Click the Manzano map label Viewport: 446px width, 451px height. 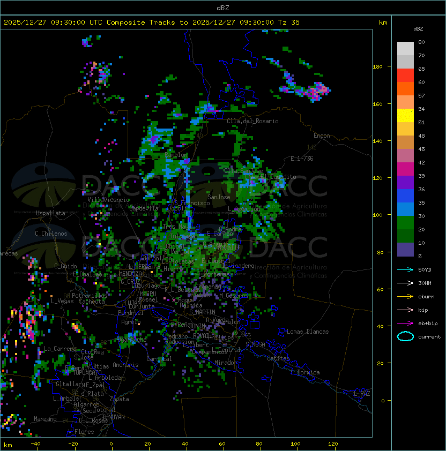(45, 419)
